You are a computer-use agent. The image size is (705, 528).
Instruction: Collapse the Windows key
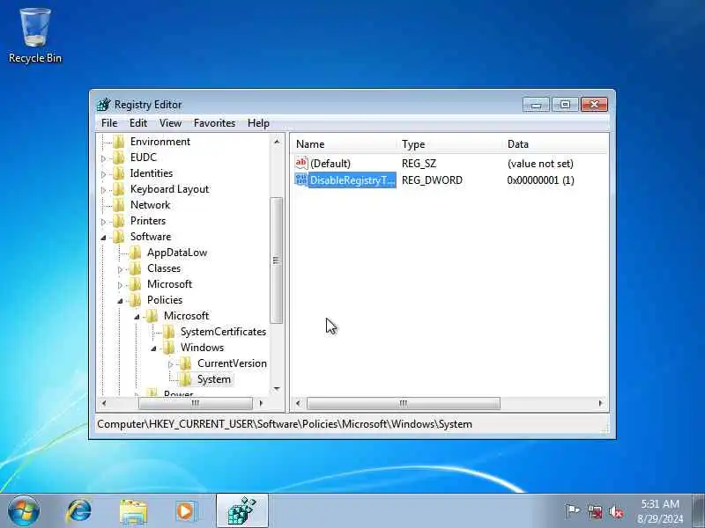(153, 348)
